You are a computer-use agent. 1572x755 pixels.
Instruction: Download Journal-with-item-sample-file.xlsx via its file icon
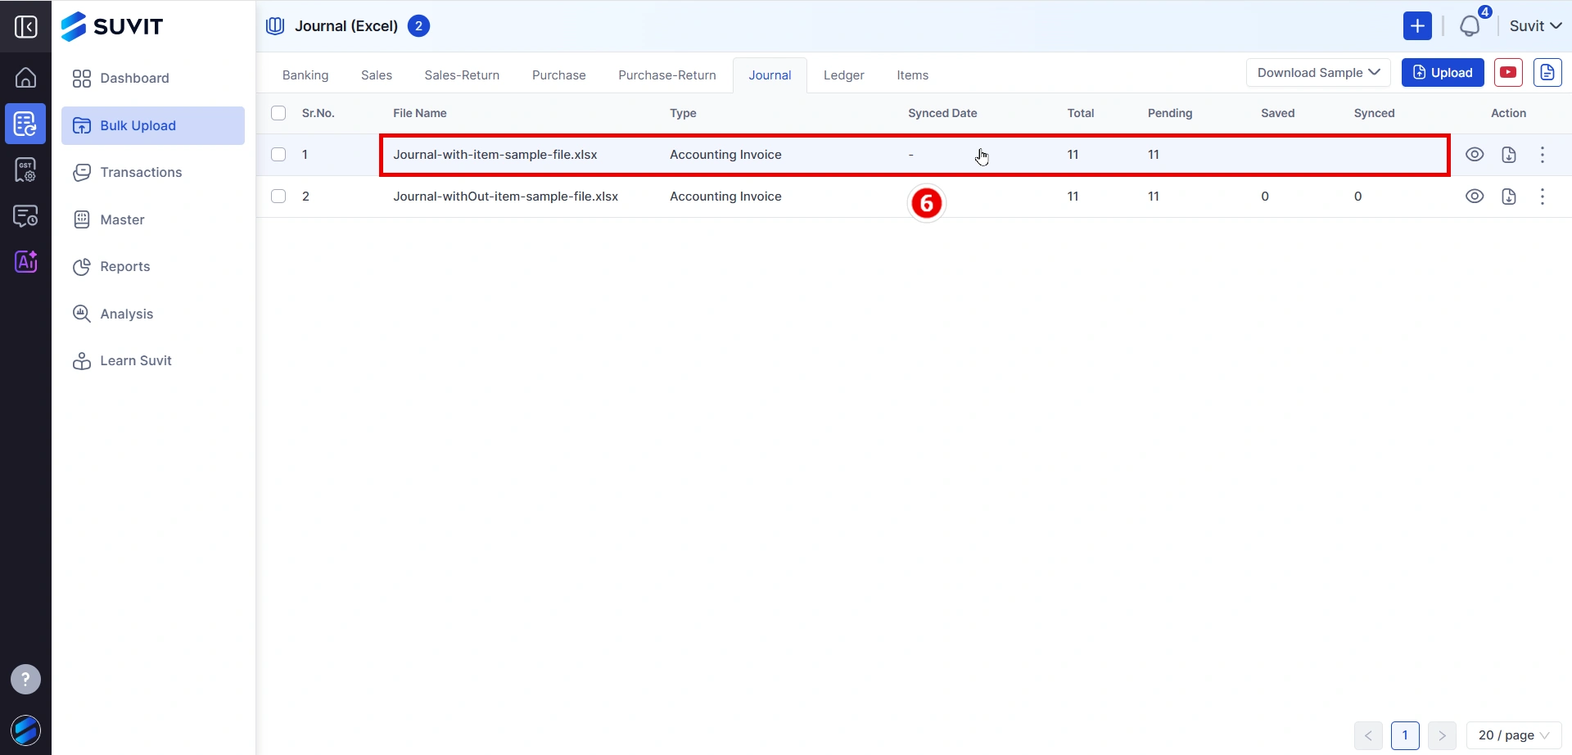pyautogui.click(x=1509, y=155)
